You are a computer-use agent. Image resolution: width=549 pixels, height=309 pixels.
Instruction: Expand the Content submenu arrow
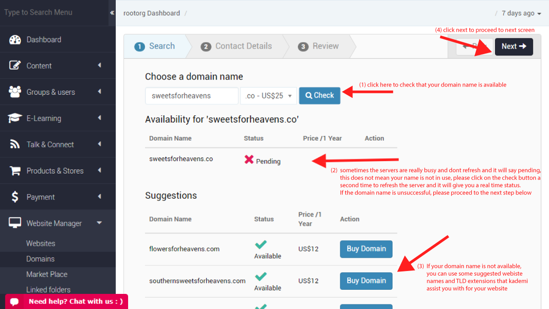pyautogui.click(x=99, y=65)
